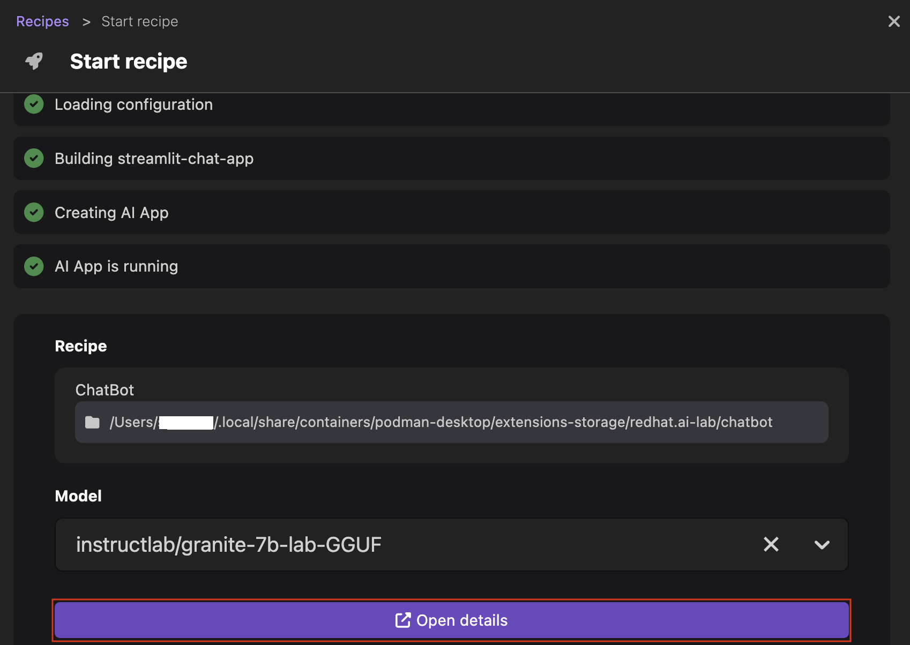The height and width of the screenshot is (645, 910).
Task: Click the green checkmark on Loading configuration
Action: coord(34,104)
